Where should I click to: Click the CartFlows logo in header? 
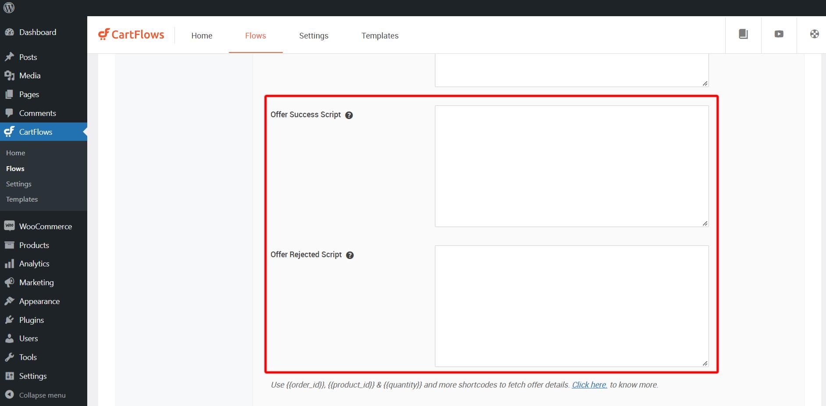point(131,35)
